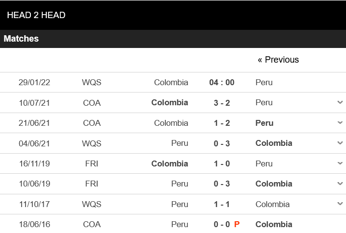The height and width of the screenshot is (233, 346).
Task: Expand the 10/07/21 match row chevron
Action: point(340,103)
